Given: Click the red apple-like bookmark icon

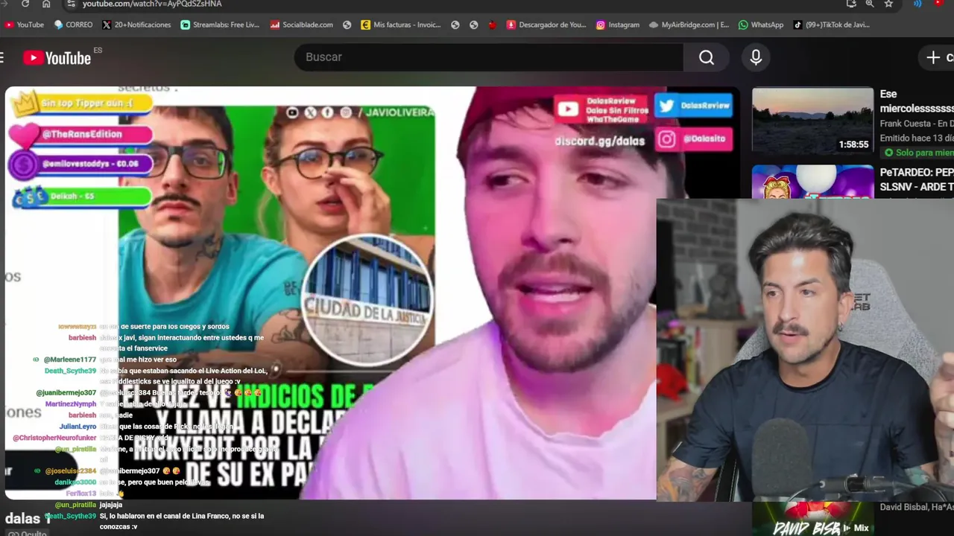Looking at the screenshot, I should click(x=493, y=25).
